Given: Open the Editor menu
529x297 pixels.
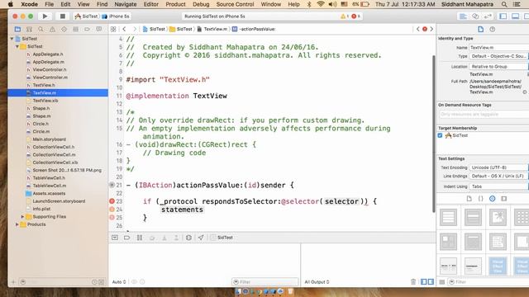Looking at the screenshot, I should [x=150, y=4].
